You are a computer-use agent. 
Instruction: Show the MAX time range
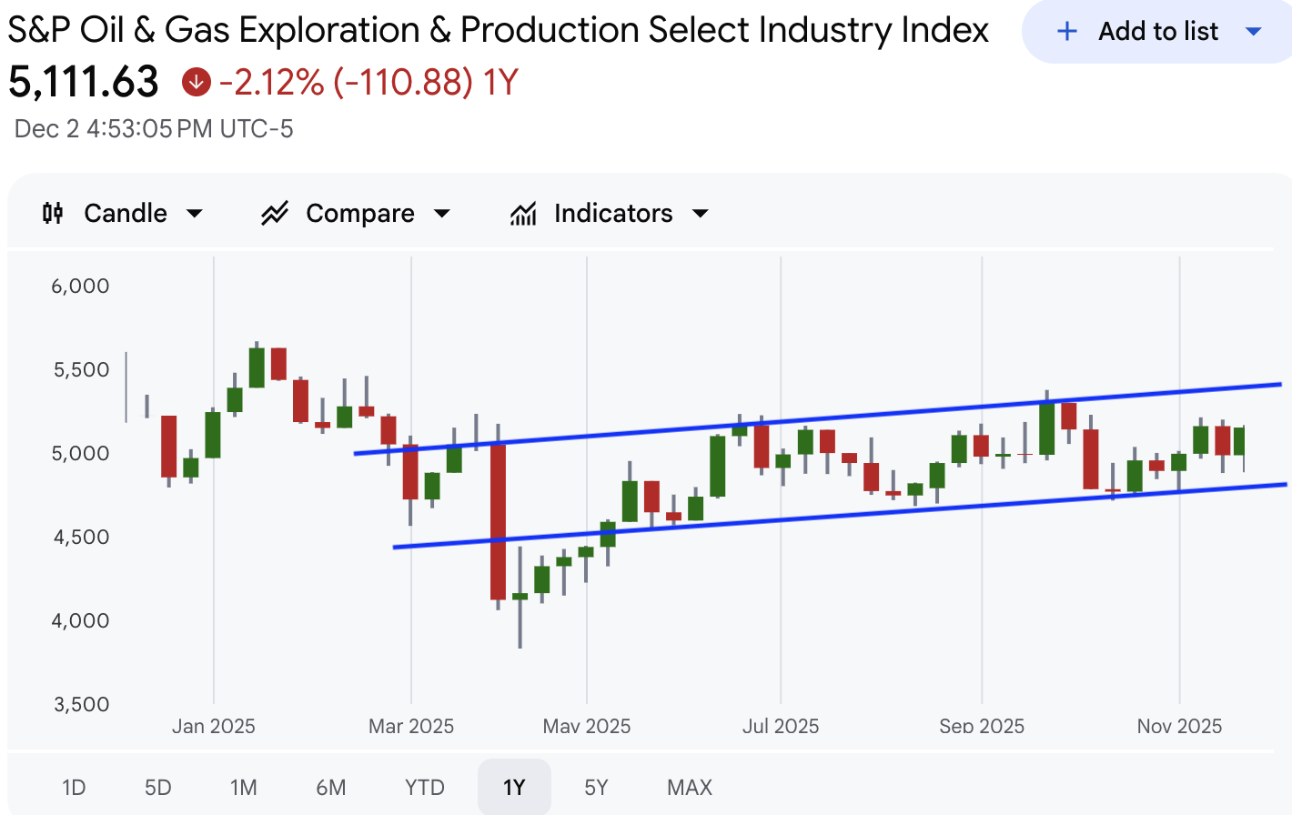[x=690, y=787]
